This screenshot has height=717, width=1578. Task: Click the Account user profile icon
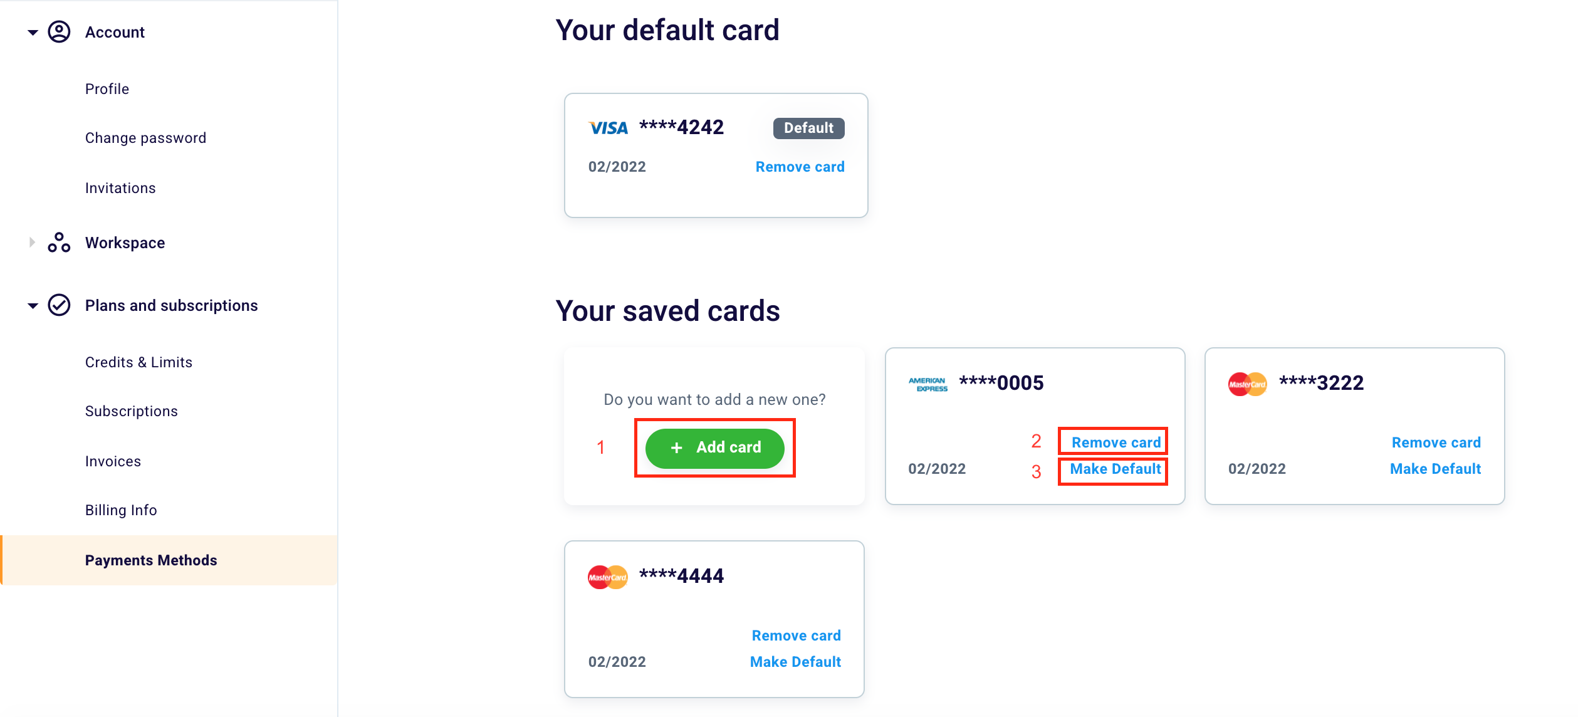click(x=59, y=32)
